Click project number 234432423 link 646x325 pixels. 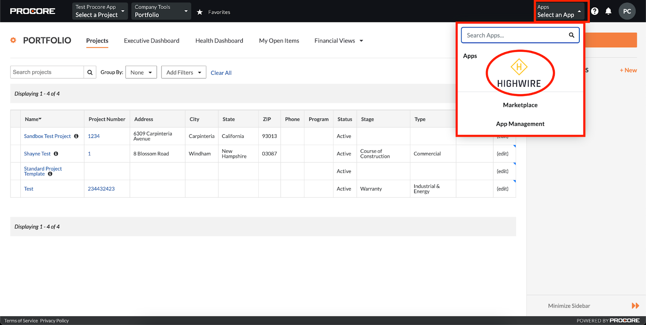click(x=101, y=189)
